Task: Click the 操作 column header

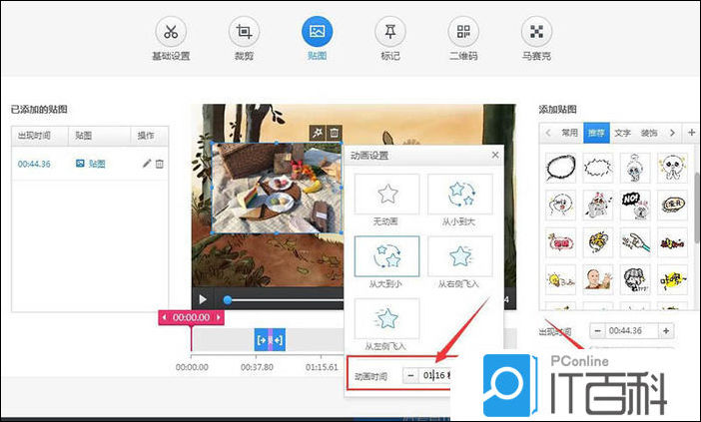Action: tap(146, 136)
